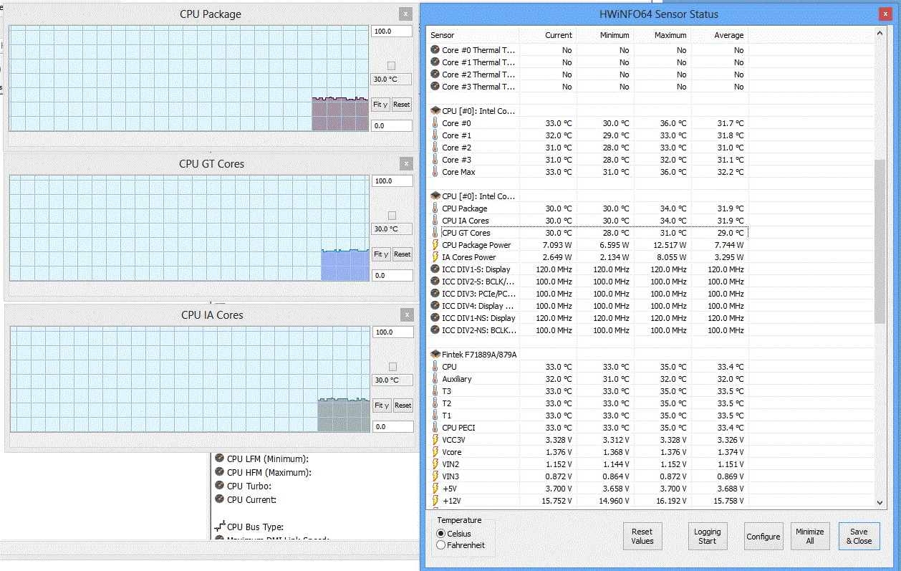The width and height of the screenshot is (901, 571).
Task: Toggle the checkbox in CPU GT Cores graph
Action: coord(392,216)
